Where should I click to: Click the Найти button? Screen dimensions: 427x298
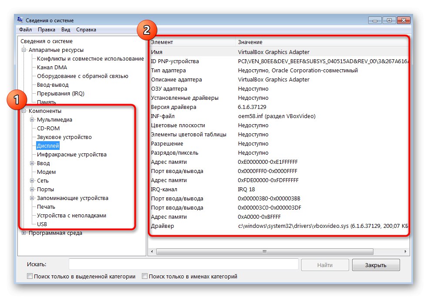click(x=325, y=265)
